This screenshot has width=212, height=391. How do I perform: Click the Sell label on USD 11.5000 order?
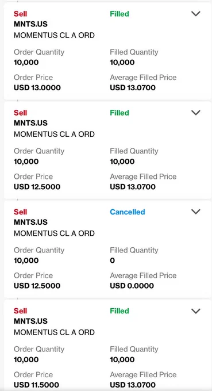click(20, 311)
